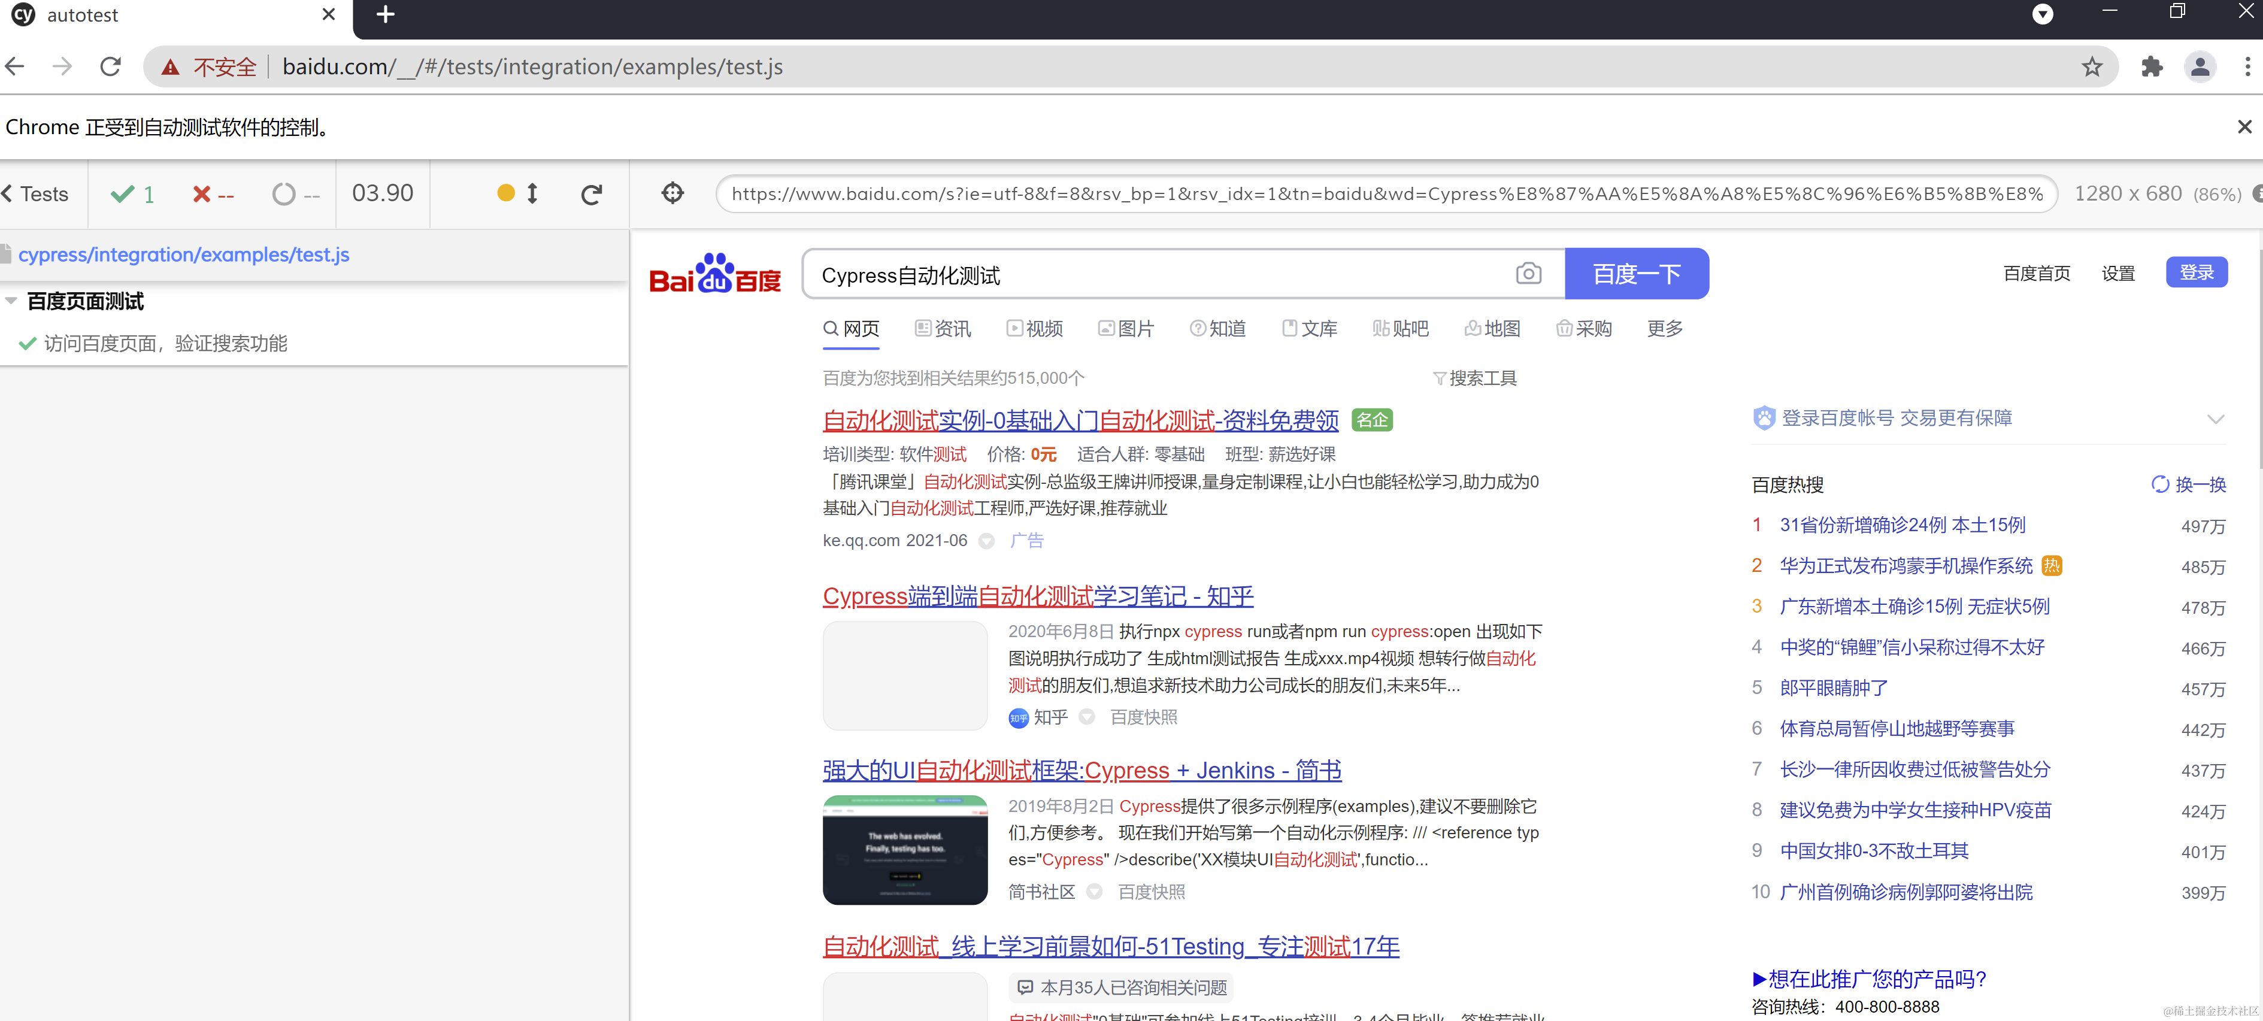The height and width of the screenshot is (1021, 2263).
Task: Select the passed test 访问百度页面 entry
Action: 165,344
